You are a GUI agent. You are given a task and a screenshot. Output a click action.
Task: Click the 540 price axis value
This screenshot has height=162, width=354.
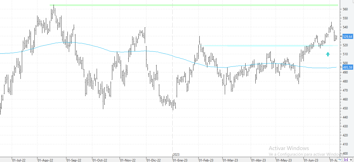pos(345,27)
